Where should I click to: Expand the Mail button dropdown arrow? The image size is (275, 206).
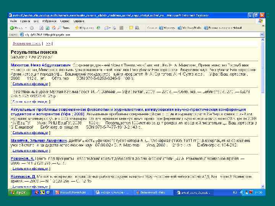[x=110, y=28]
